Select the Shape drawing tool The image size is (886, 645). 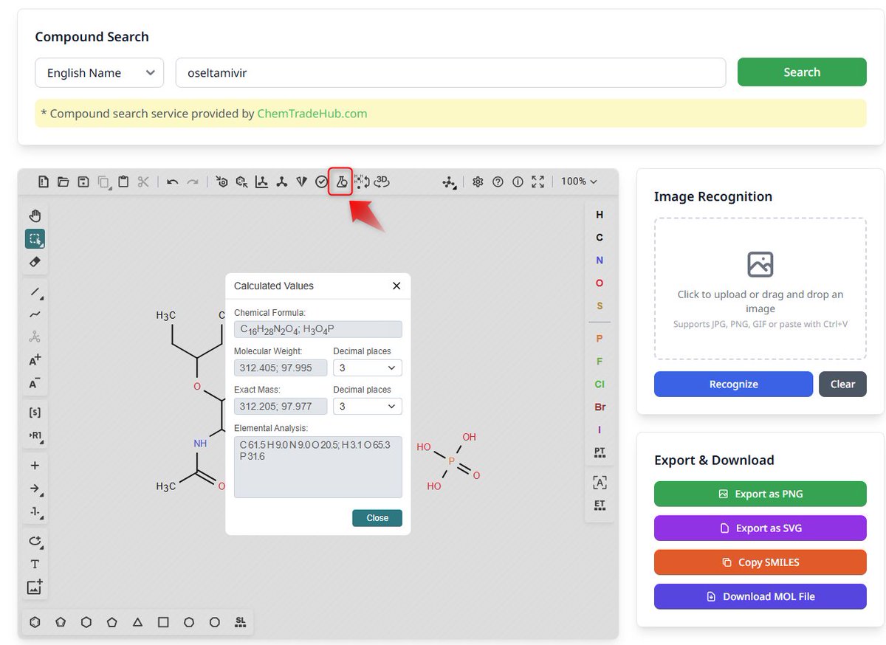(x=35, y=541)
